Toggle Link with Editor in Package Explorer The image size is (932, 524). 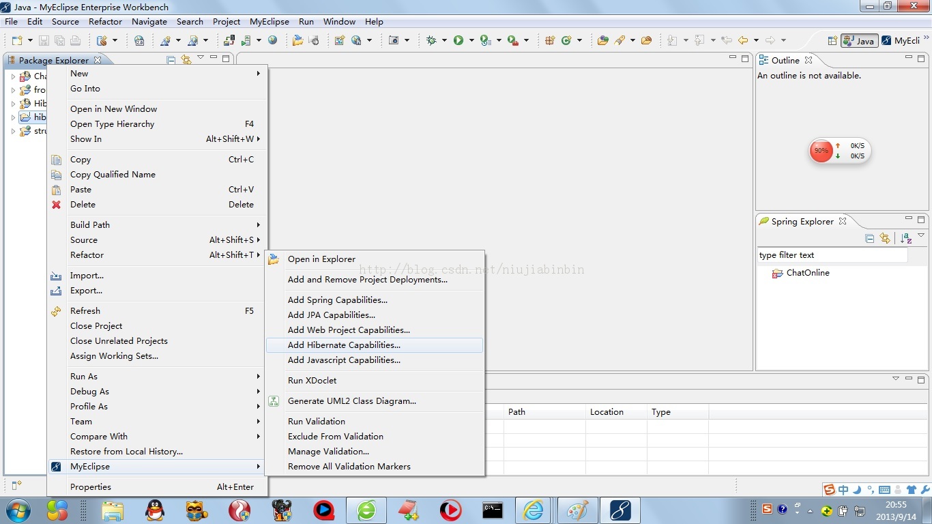point(186,59)
